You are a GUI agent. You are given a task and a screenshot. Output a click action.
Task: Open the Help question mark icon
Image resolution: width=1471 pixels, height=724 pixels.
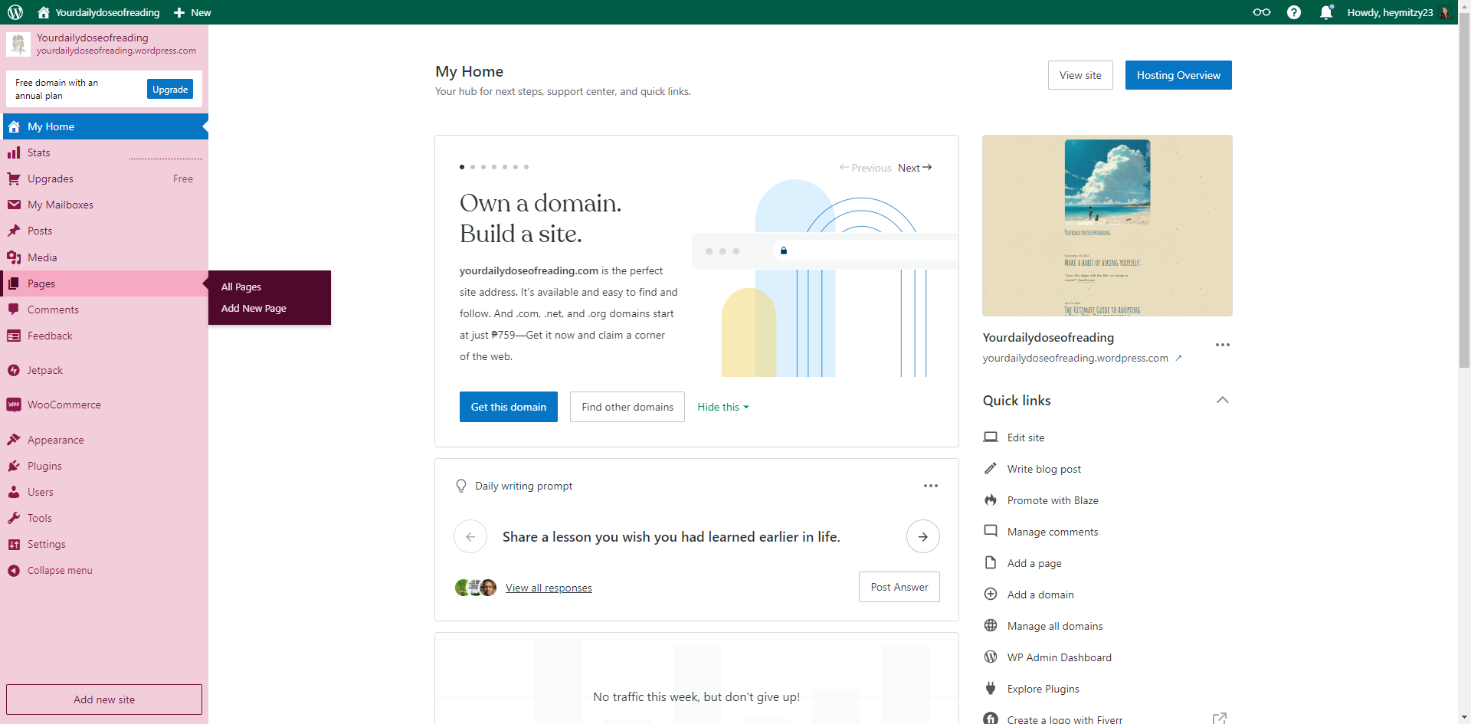1294,12
